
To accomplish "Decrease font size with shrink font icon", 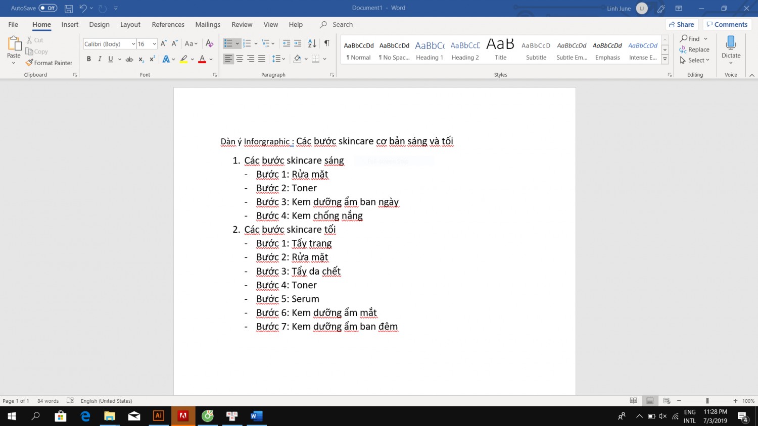I will (x=174, y=43).
